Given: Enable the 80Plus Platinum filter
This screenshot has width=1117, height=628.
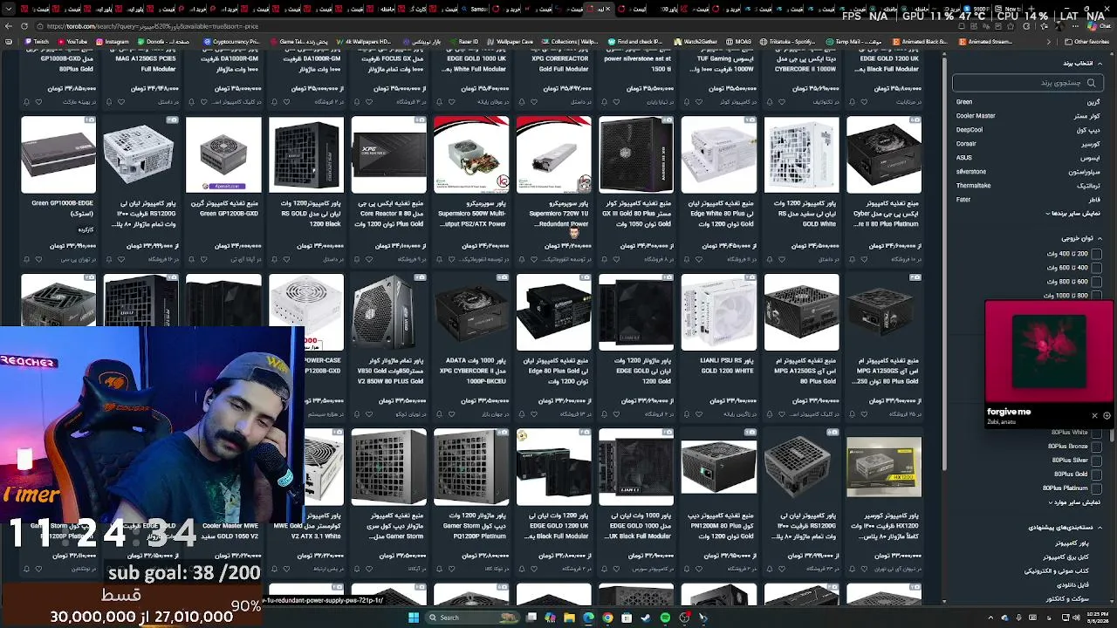Looking at the screenshot, I should pyautogui.click(x=1095, y=488).
